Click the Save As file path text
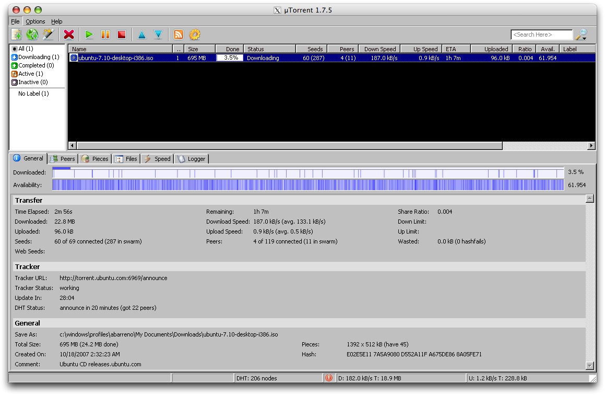The image size is (605, 395). coord(169,334)
